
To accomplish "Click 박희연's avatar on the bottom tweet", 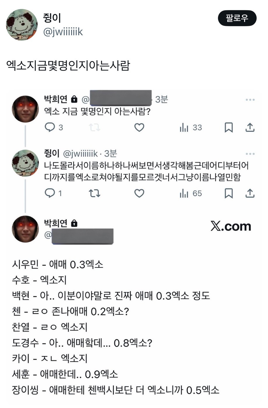I will coord(25,229).
